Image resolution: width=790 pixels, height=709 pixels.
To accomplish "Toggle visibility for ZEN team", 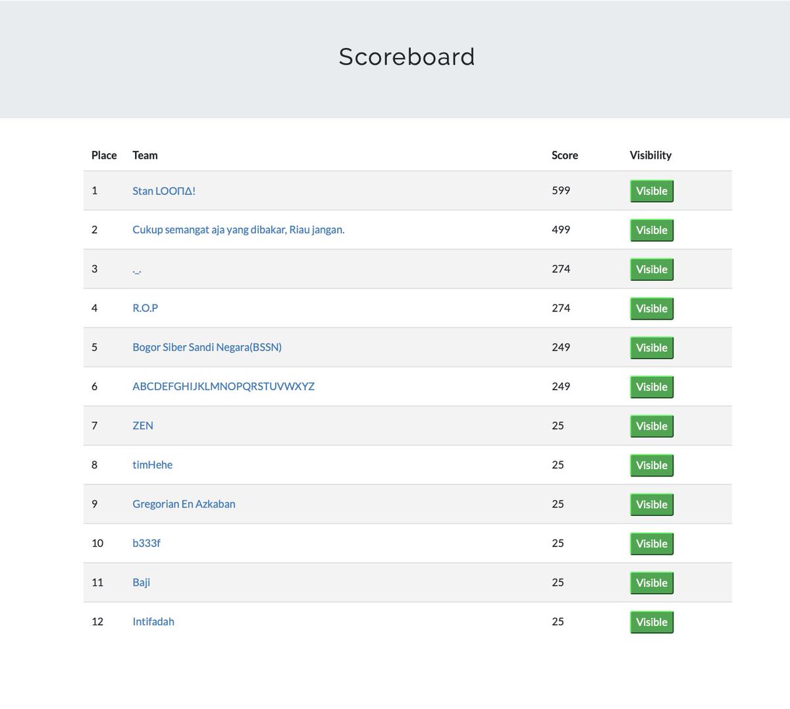I will [652, 426].
